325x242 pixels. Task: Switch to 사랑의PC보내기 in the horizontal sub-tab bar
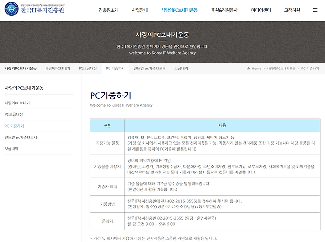(57, 69)
